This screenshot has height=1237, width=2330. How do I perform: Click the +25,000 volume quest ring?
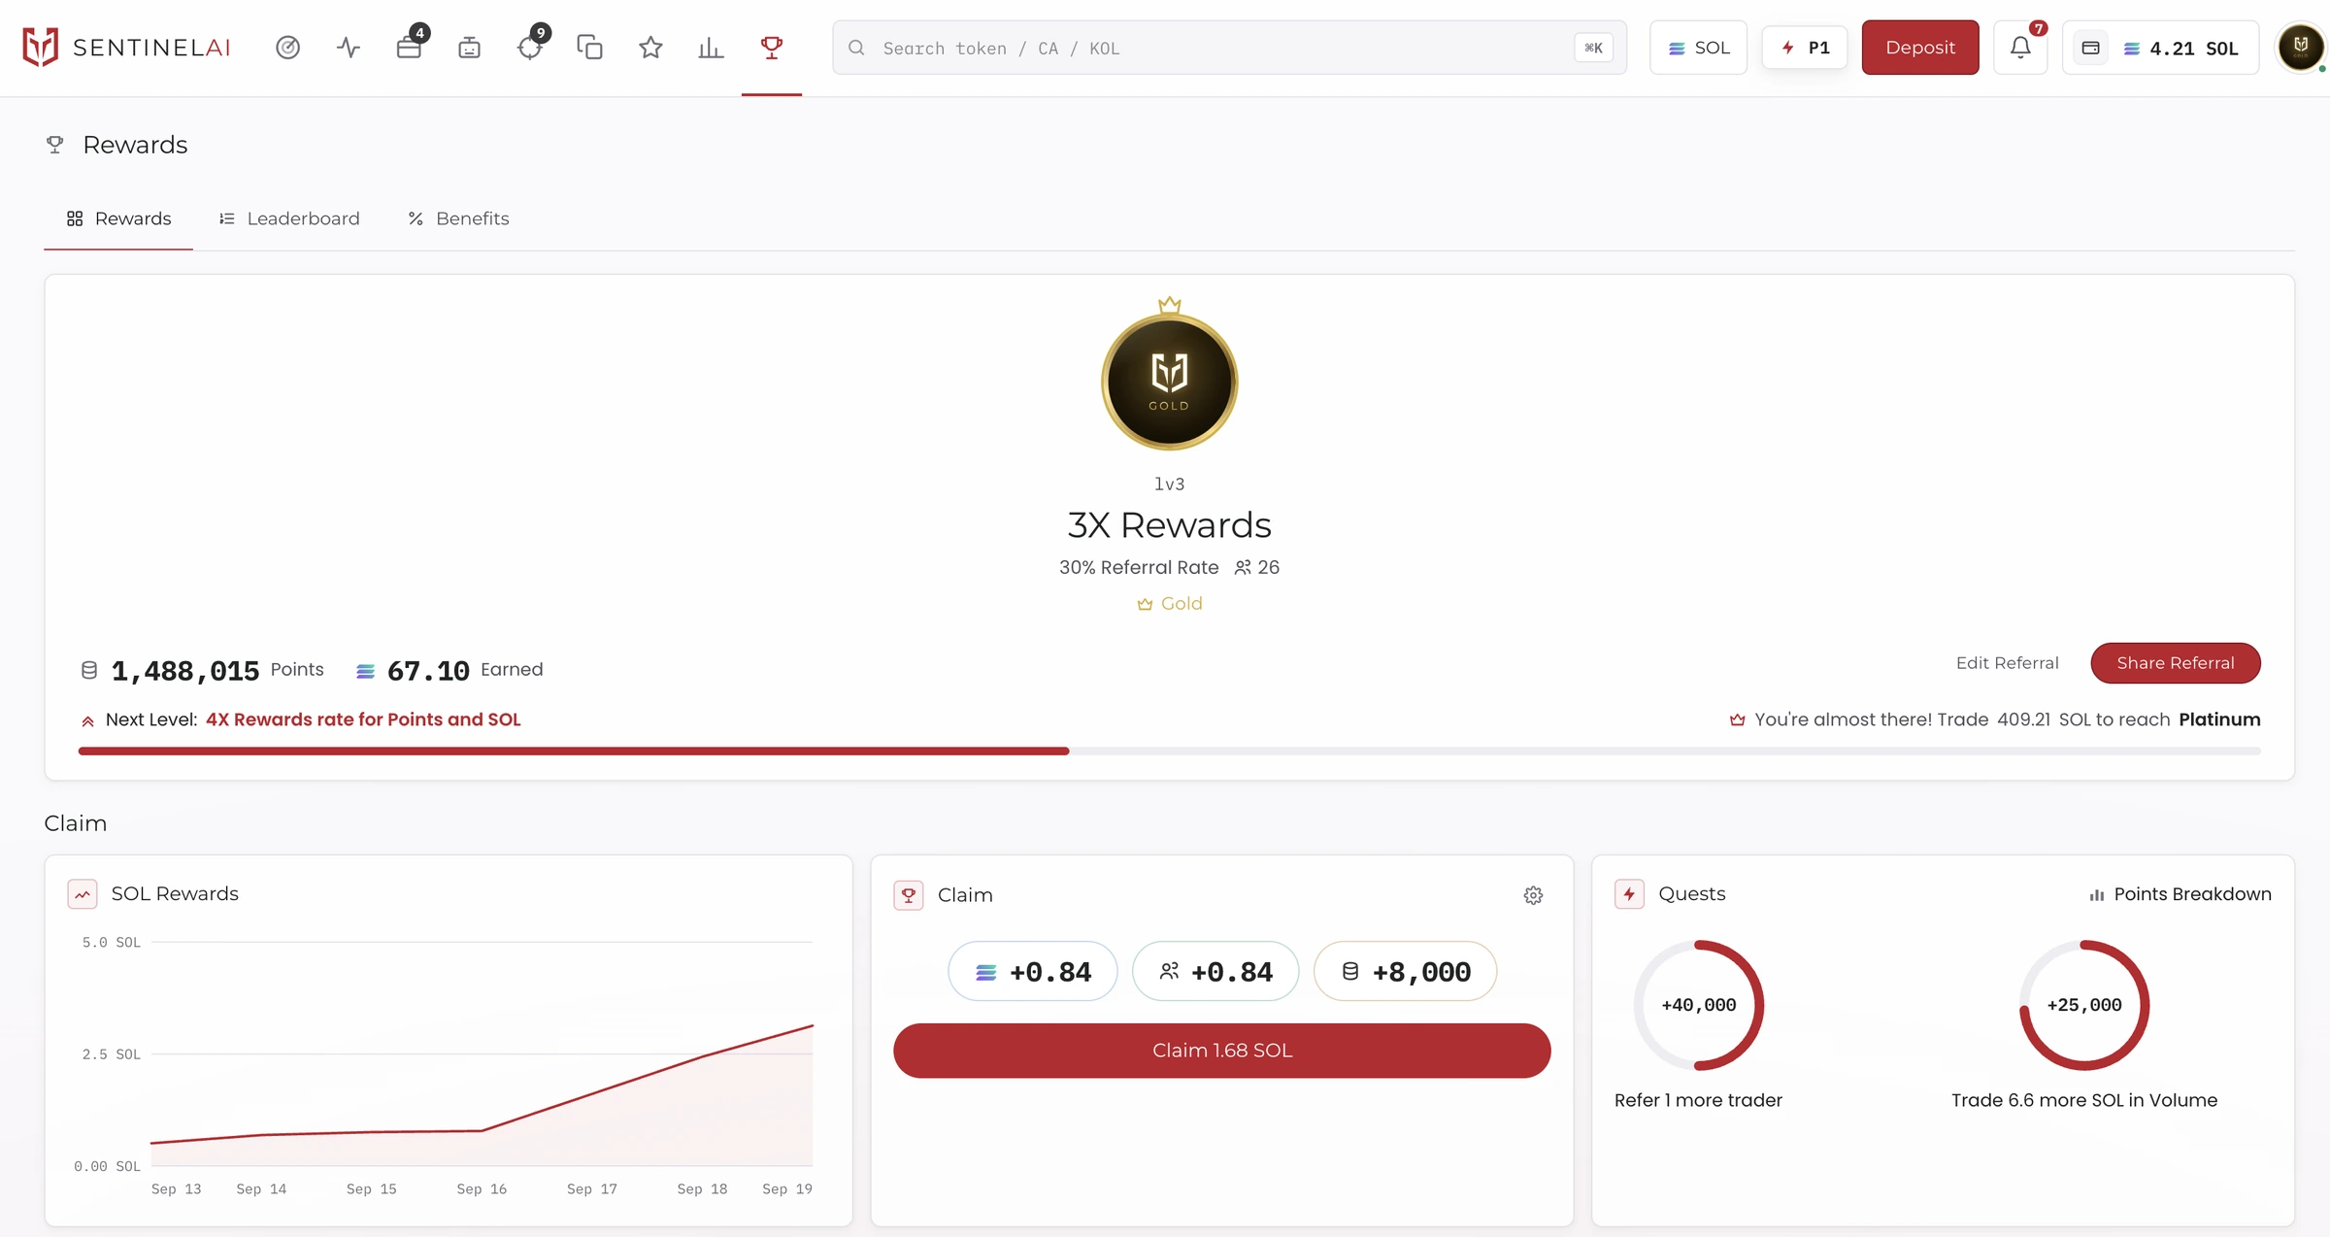coord(2084,1005)
